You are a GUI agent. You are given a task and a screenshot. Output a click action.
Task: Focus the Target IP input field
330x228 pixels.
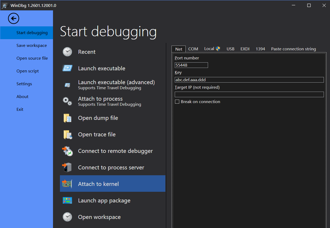tap(249, 94)
